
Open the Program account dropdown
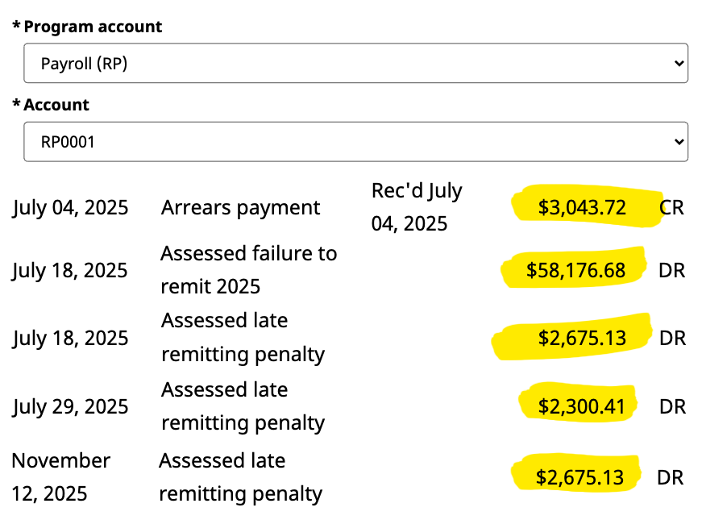pyautogui.click(x=355, y=63)
